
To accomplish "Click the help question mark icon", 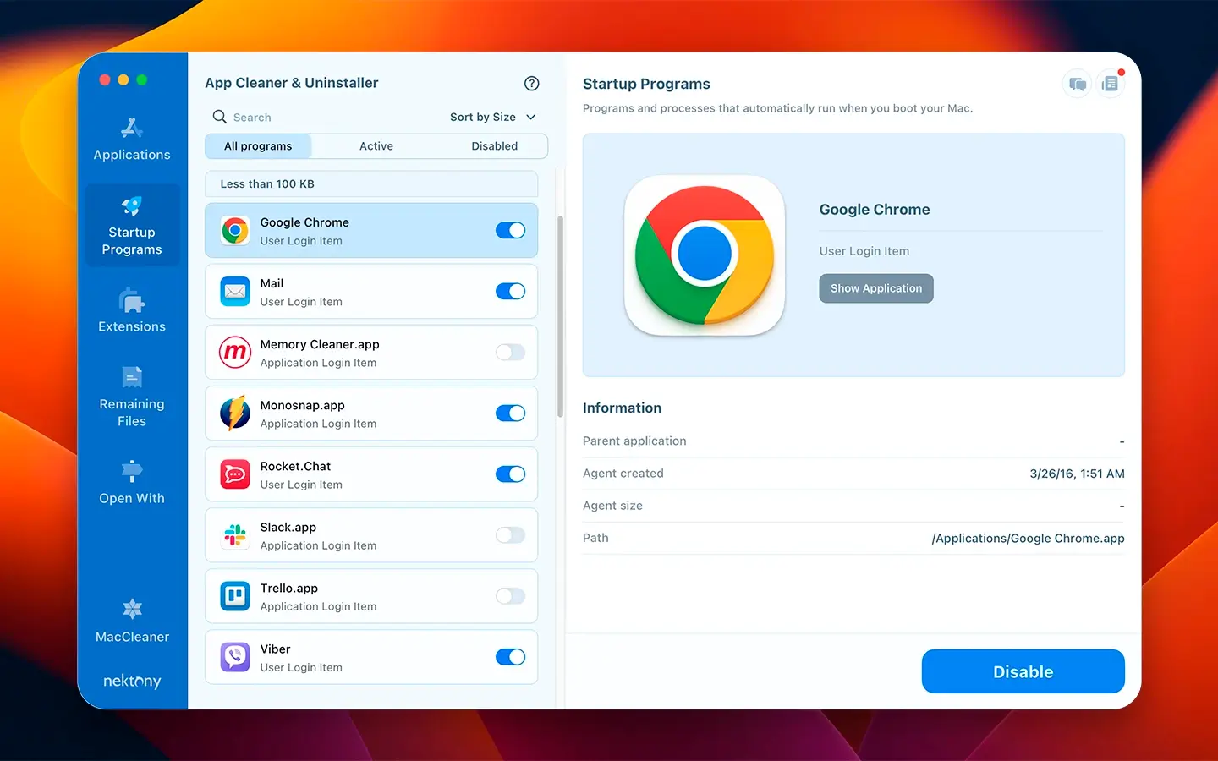I will click(531, 83).
